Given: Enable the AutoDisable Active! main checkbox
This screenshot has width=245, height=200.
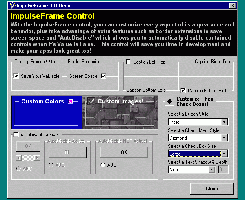Looking at the screenshot, I should (16, 134).
